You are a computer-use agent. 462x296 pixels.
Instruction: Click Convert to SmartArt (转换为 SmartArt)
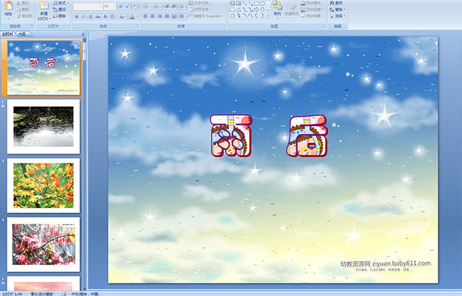click(207, 16)
